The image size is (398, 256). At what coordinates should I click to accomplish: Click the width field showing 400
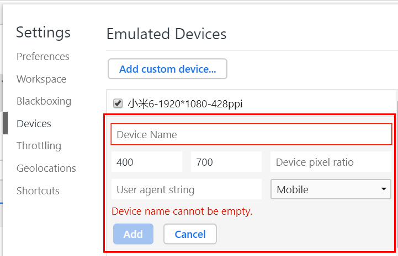coord(147,162)
